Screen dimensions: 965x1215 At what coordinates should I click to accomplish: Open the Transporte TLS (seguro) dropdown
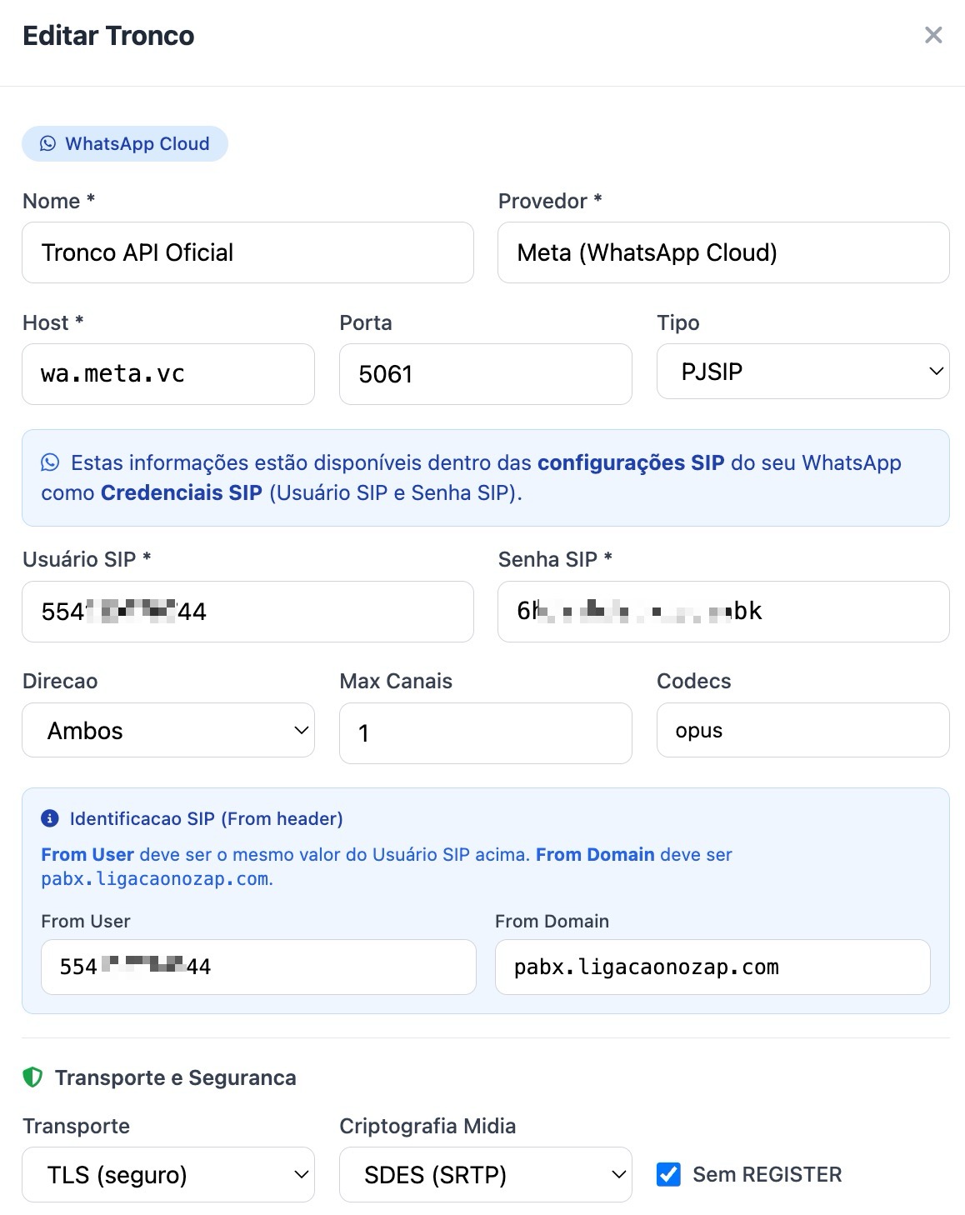coord(168,1174)
